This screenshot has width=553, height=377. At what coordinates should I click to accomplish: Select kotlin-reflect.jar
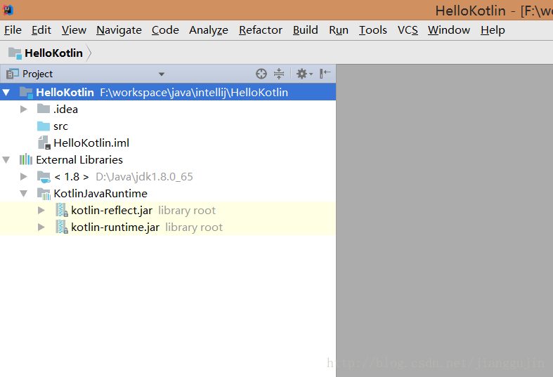click(x=112, y=211)
